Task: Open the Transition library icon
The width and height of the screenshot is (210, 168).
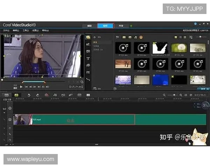Action: click(88, 51)
